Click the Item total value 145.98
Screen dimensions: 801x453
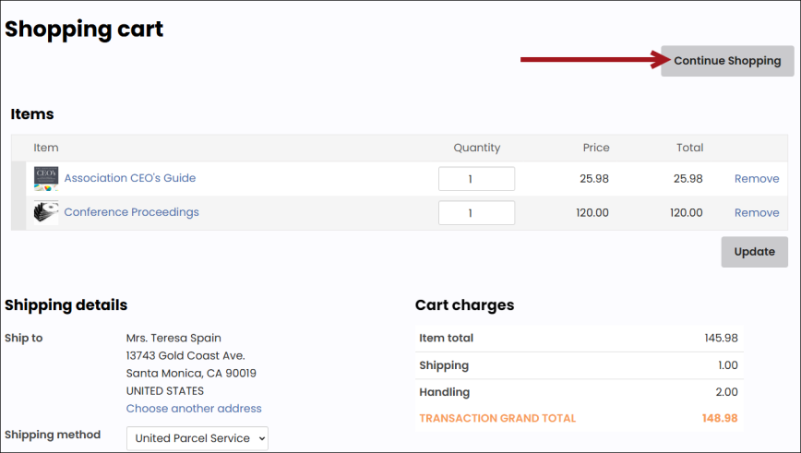[x=721, y=338]
